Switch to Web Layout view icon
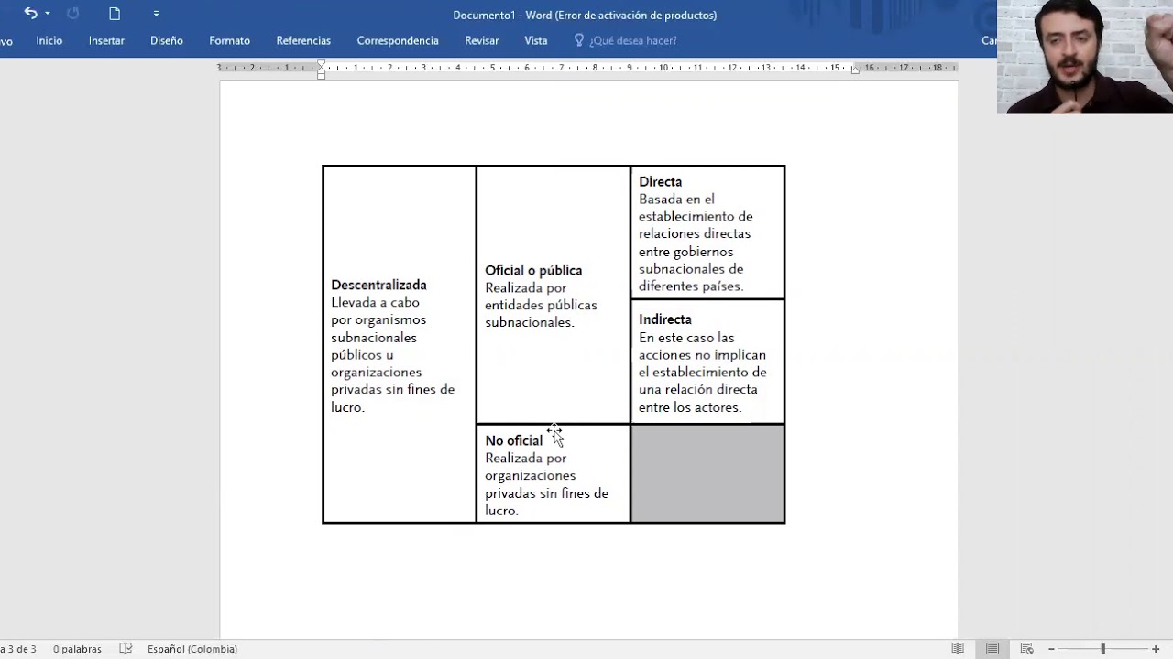This screenshot has height=659, width=1173. pos(1027,649)
